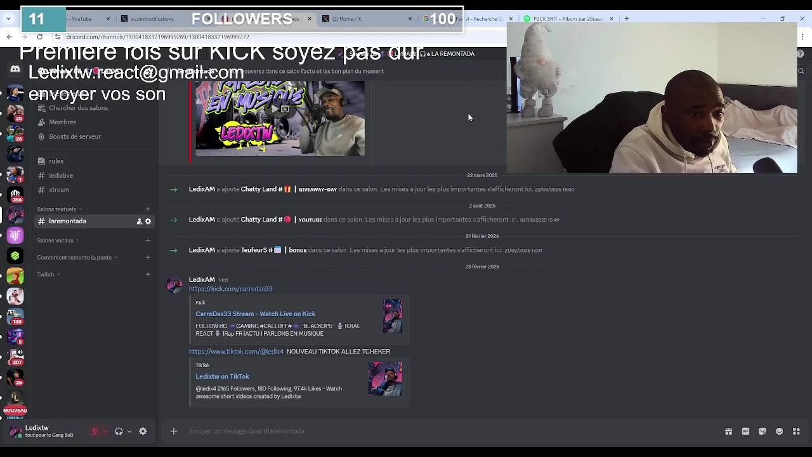812x457 pixels.
Task: Create channel in Salons vocaux
Action: click(x=148, y=241)
